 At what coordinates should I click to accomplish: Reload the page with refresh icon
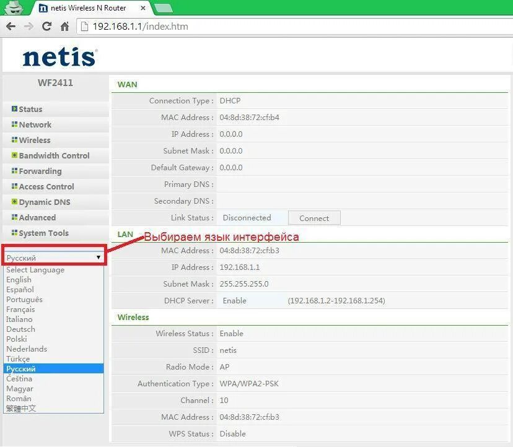[47, 26]
